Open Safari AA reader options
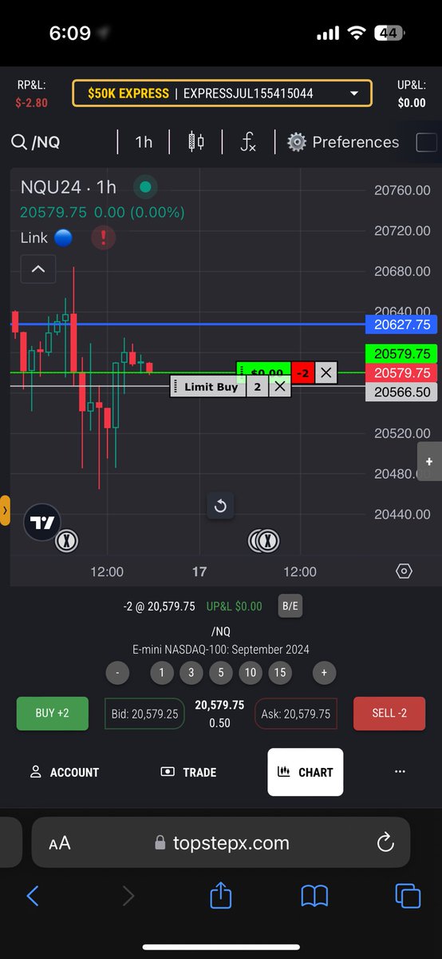 click(x=60, y=843)
